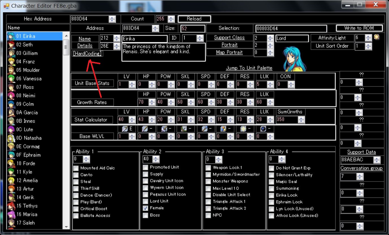Toggle the Magic Seal checkbox

click(271, 182)
